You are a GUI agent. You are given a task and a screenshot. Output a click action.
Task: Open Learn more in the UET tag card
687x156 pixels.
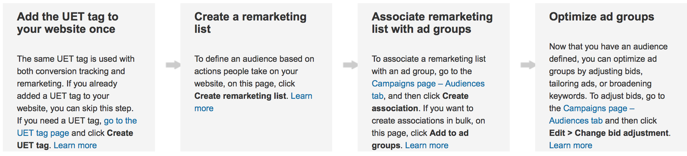[75, 145]
